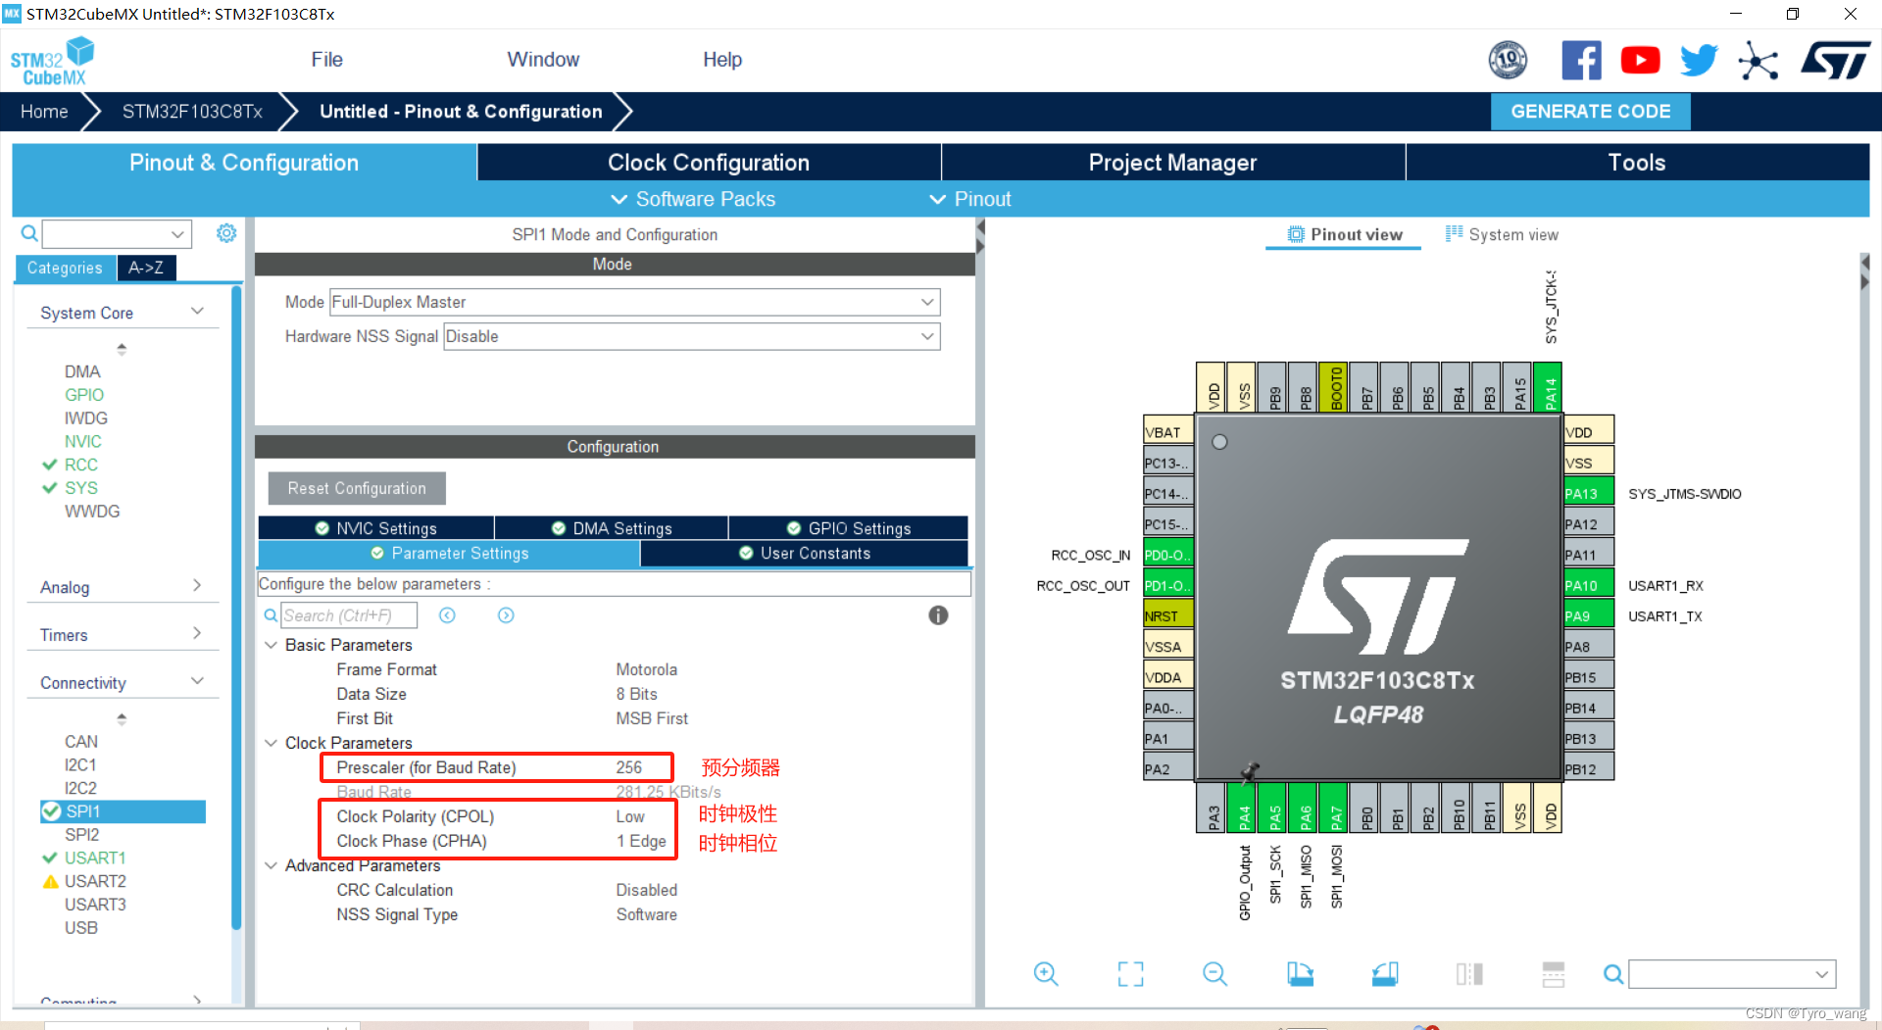Open the Twitter link icon
This screenshot has width=1882, height=1030.
pos(1699,61)
